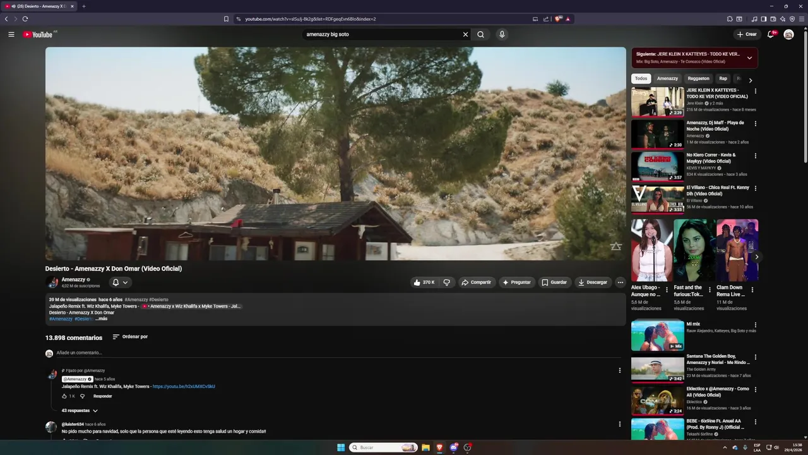Select the Todos filter chip
808x455 pixels.
(x=641, y=78)
